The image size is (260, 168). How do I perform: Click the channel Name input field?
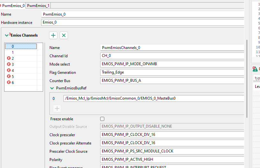pos(172,48)
